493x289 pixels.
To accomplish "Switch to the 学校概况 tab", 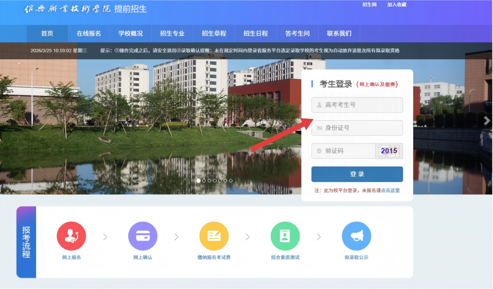I will pyautogui.click(x=131, y=33).
